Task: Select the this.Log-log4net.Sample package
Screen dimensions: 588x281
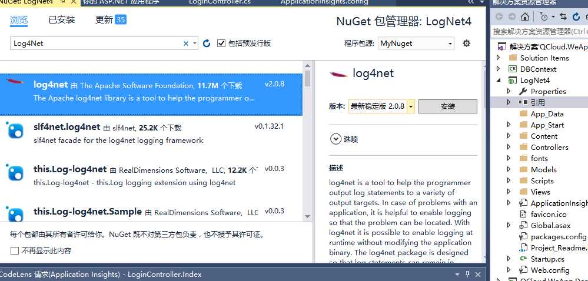Action: click(151, 212)
